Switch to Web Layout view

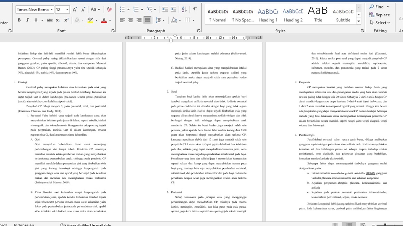point(363,224)
